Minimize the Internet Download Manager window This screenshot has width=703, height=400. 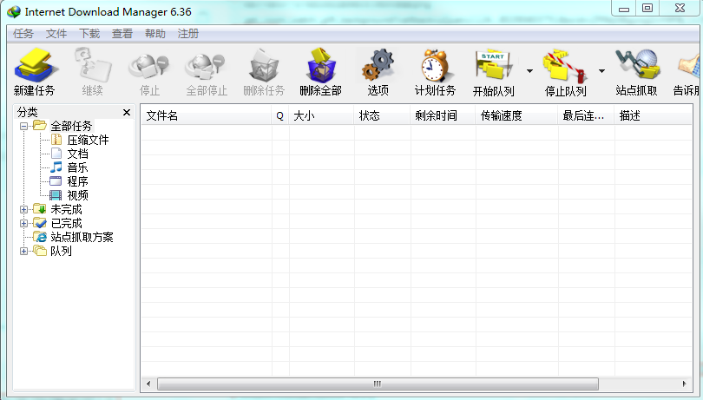624,9
